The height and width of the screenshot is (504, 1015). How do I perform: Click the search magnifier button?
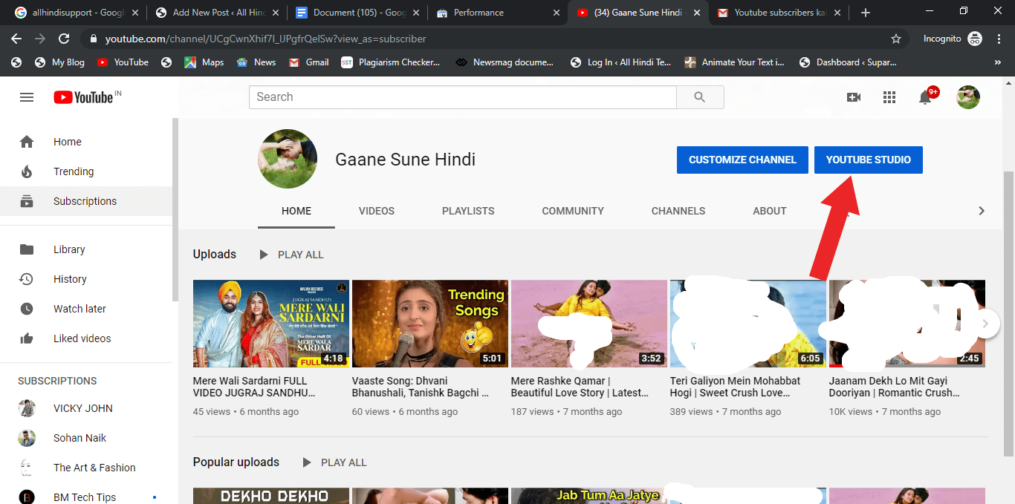pos(700,97)
